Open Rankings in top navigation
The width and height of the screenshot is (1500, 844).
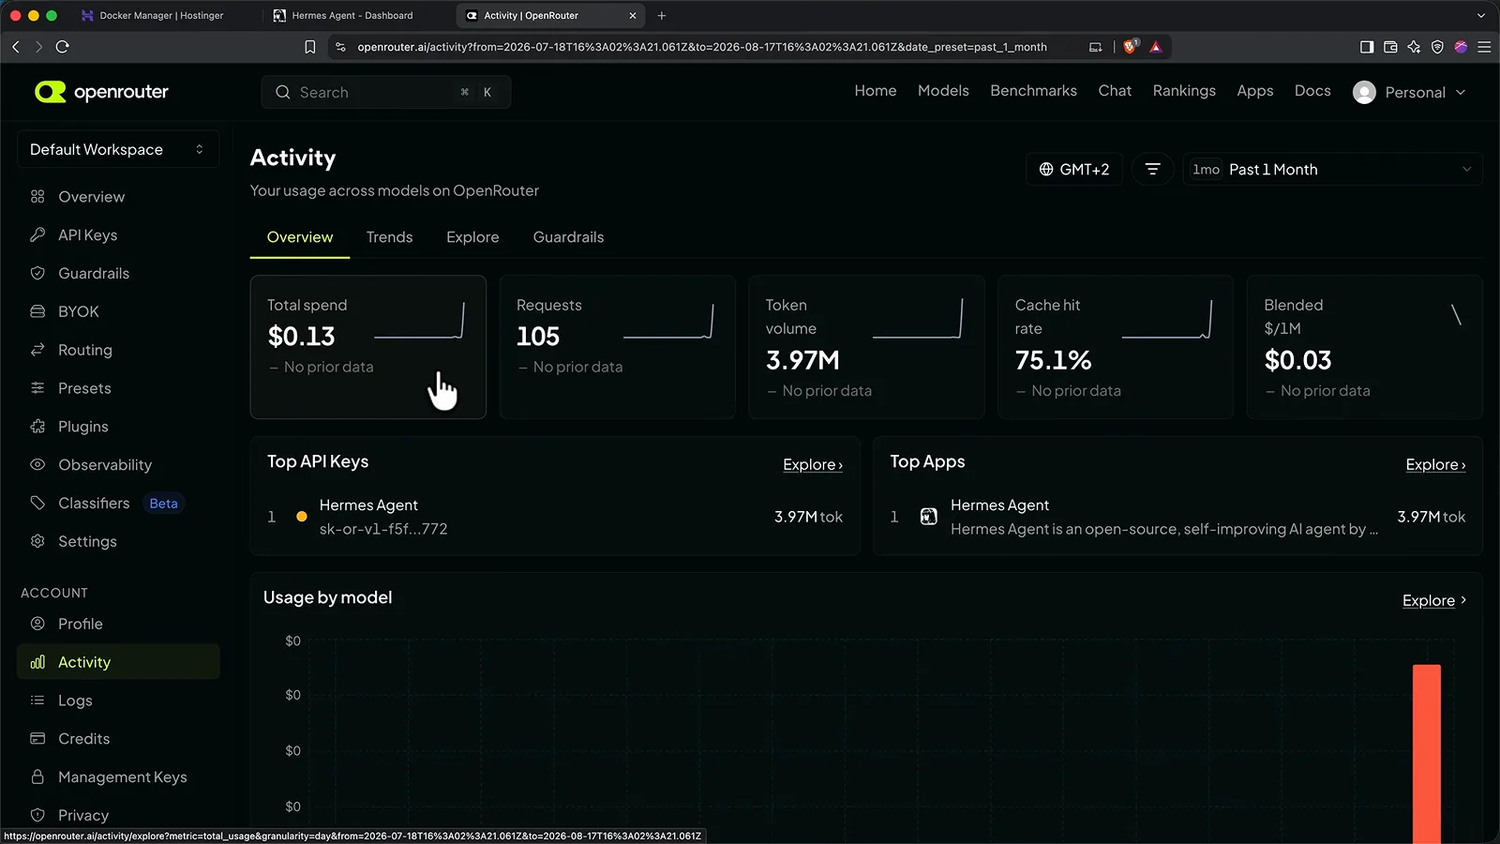pyautogui.click(x=1184, y=91)
